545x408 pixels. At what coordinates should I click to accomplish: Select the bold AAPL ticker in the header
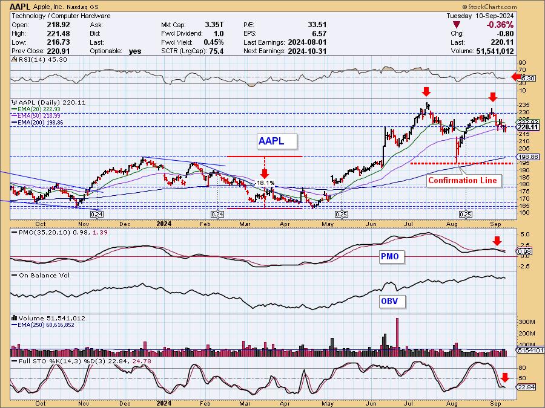pos(20,7)
